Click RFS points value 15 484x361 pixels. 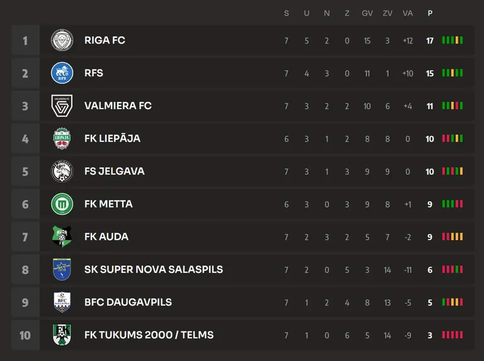[x=430, y=74]
